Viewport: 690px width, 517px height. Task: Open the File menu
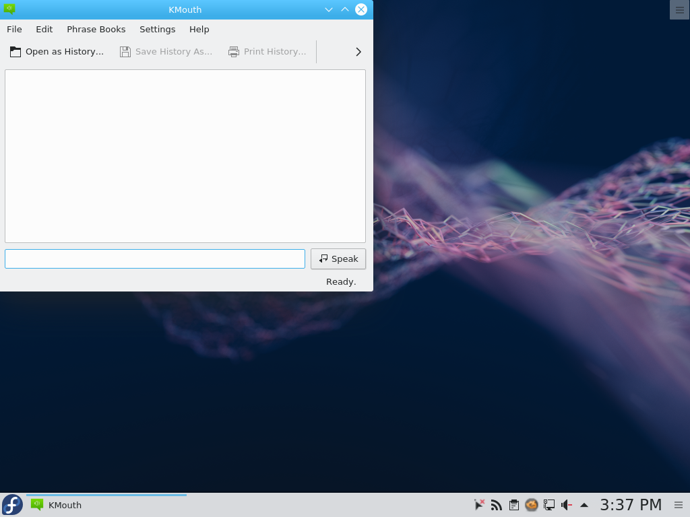[14, 30]
